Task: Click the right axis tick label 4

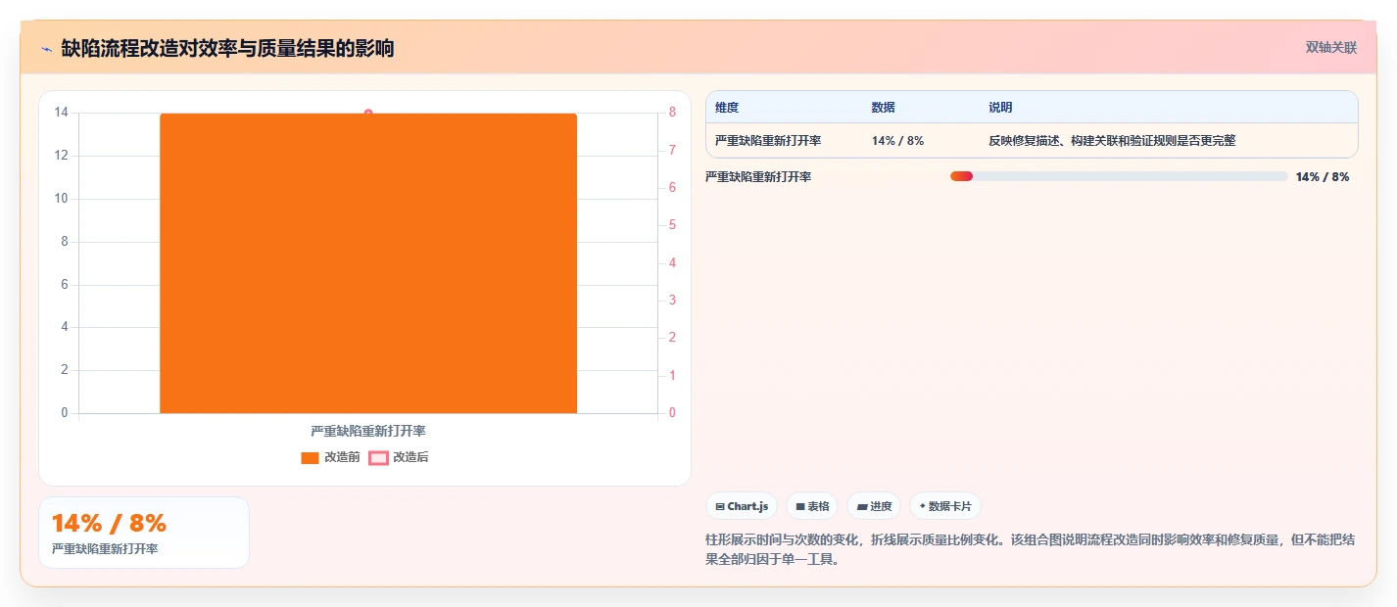Action: 672,263
